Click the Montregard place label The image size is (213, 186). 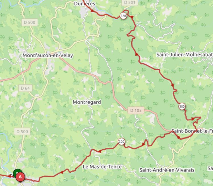tap(87, 102)
